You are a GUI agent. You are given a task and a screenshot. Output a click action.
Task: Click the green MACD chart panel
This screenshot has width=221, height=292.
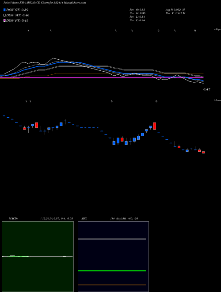38,257
